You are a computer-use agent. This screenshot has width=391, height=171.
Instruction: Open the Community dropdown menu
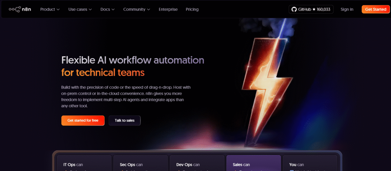(x=136, y=9)
